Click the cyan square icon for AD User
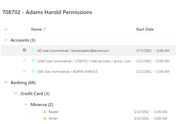 (x=33, y=50)
